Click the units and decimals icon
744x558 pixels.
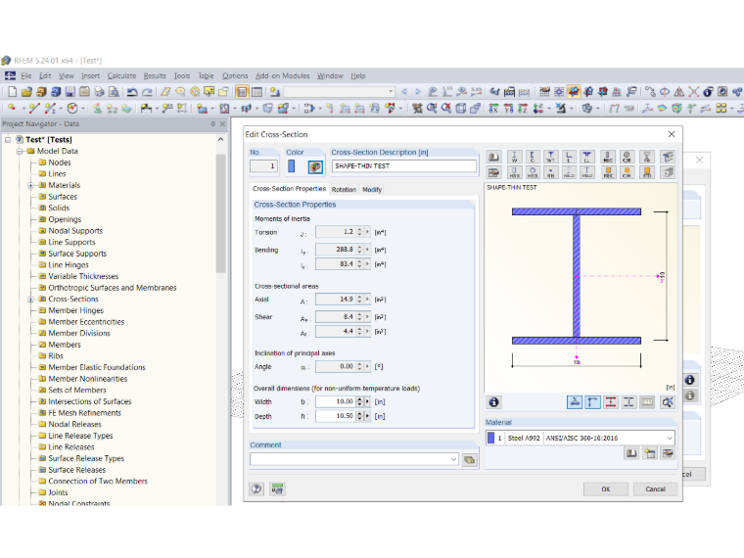pyautogui.click(x=277, y=488)
